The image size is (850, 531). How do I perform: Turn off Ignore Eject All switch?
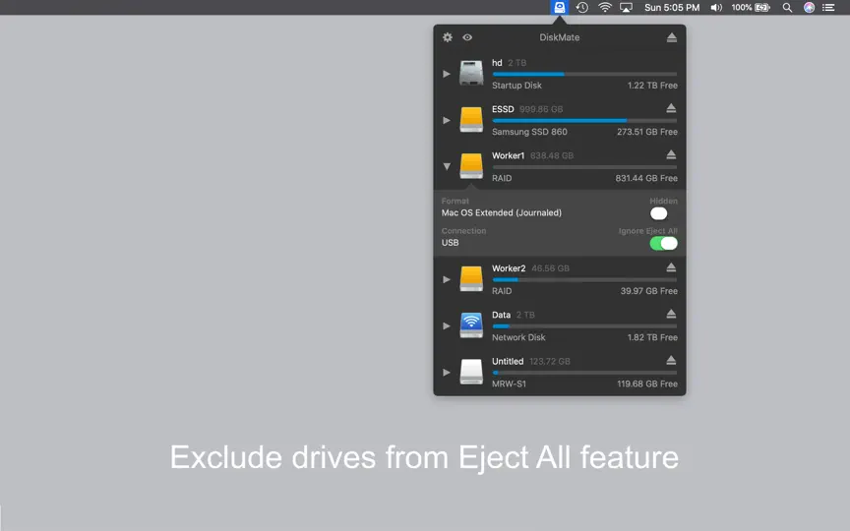tap(663, 244)
